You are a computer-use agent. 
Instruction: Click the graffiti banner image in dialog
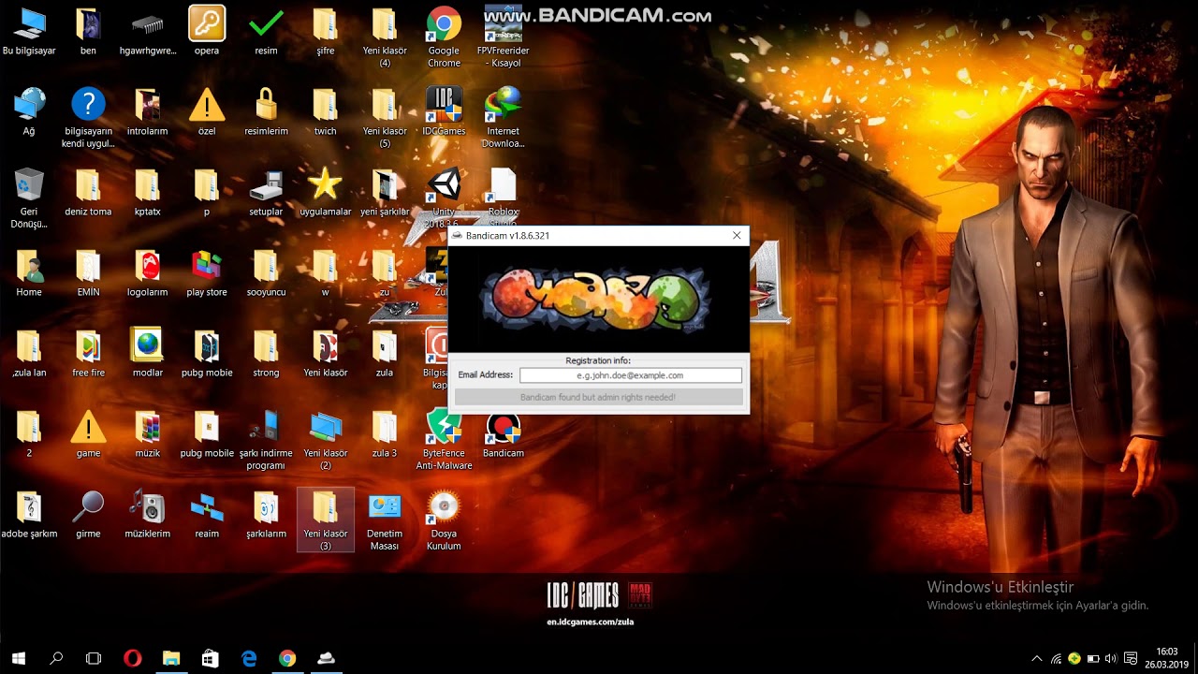(x=598, y=300)
